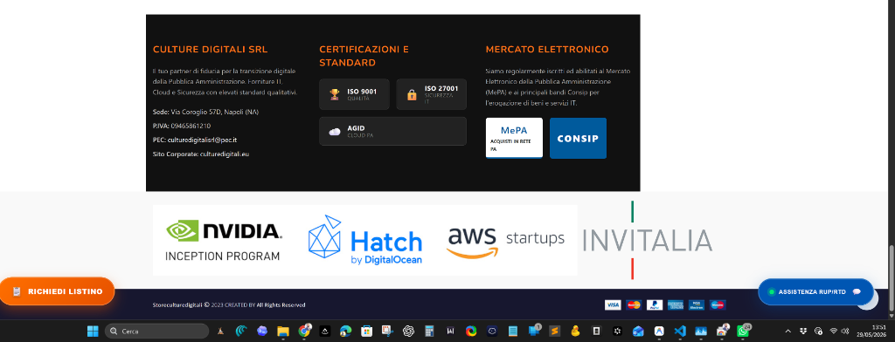895x342 pixels.
Task: Click the Sede Via Coroglio 57D address
Action: pyautogui.click(x=205, y=113)
